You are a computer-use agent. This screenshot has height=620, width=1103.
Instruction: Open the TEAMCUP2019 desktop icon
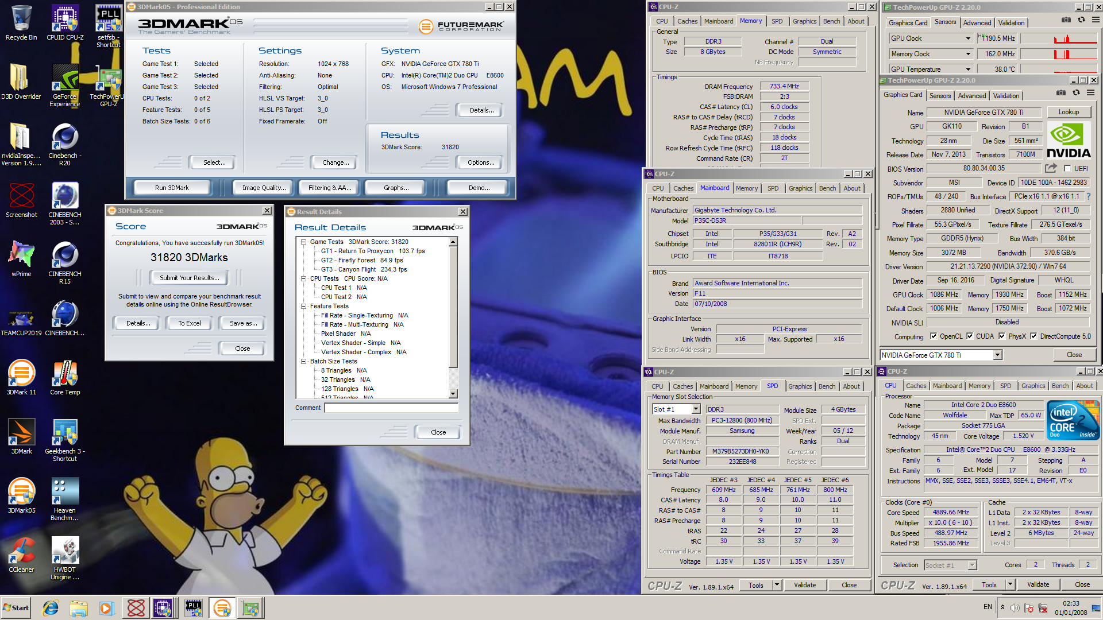pyautogui.click(x=21, y=319)
